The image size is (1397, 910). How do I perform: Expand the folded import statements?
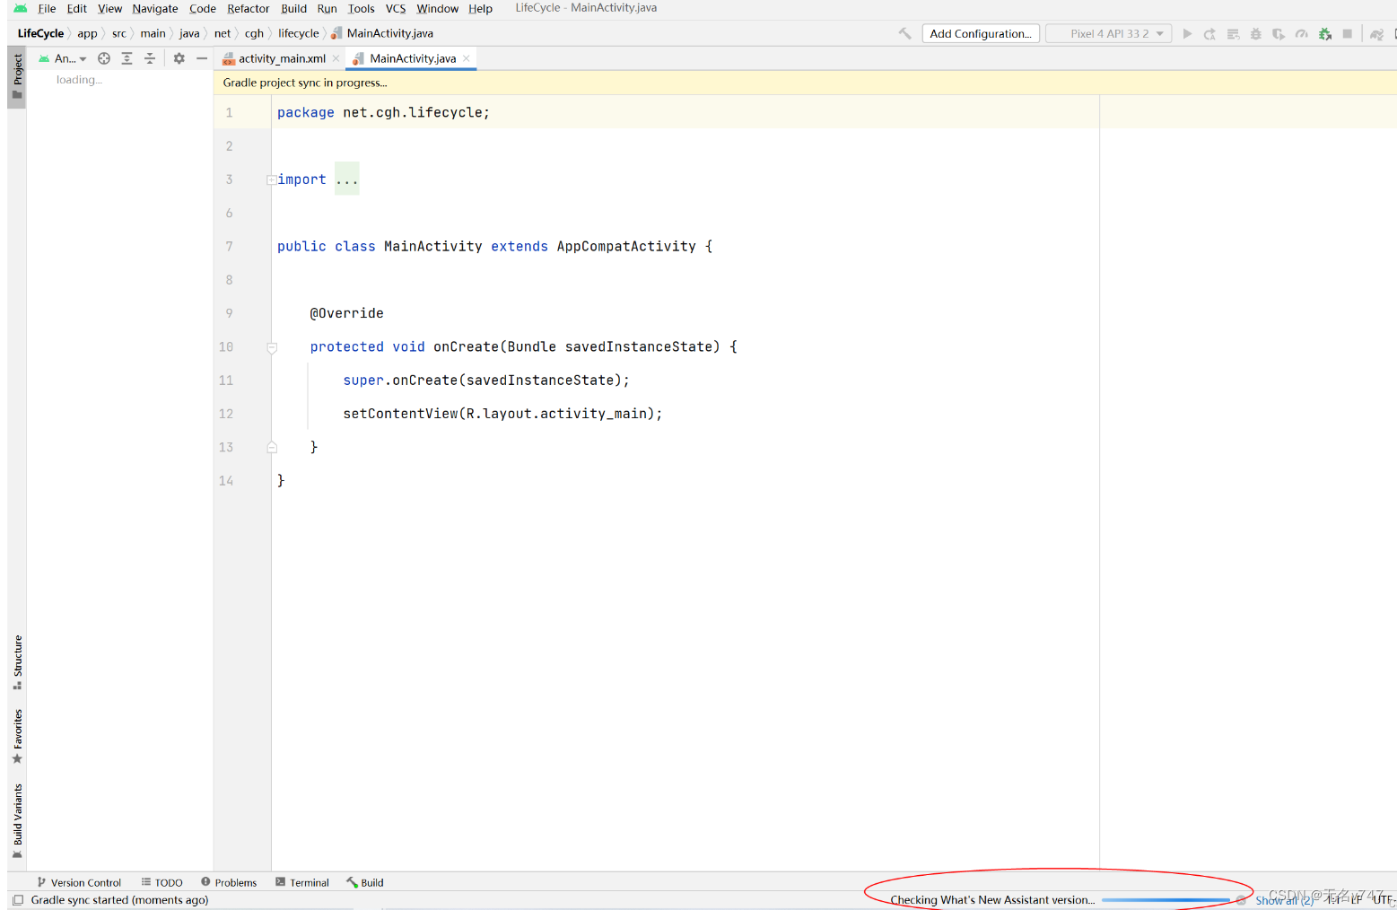(x=347, y=179)
